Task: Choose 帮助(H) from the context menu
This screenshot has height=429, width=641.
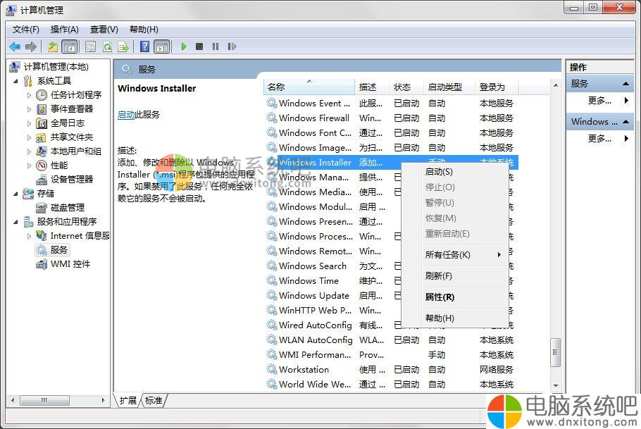Action: 454,318
